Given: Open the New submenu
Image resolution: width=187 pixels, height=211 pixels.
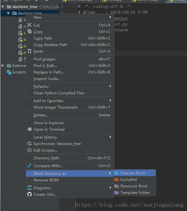Looking at the screenshot, I should point(70,17).
